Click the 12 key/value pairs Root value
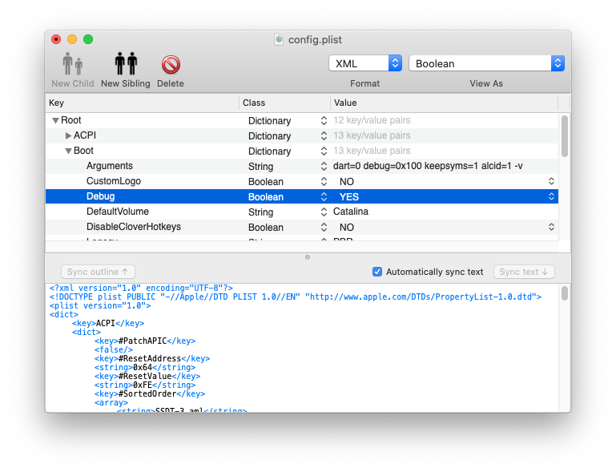 372,120
